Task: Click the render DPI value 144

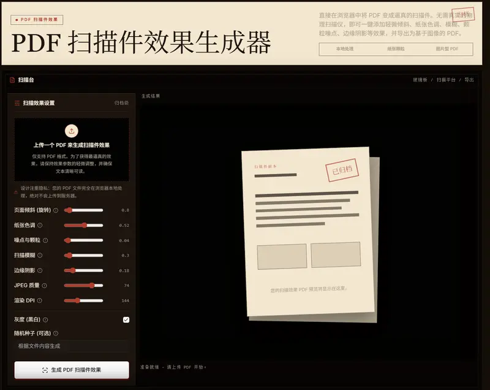Action: (125, 300)
